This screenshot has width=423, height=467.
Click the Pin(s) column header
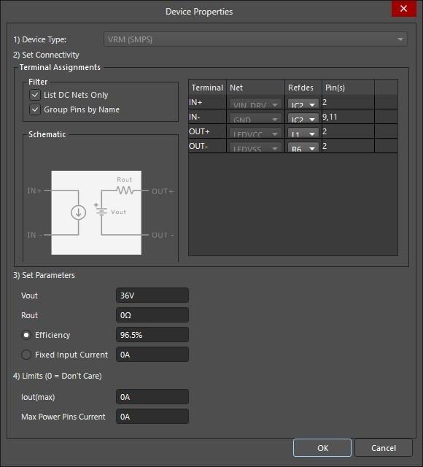pos(349,88)
